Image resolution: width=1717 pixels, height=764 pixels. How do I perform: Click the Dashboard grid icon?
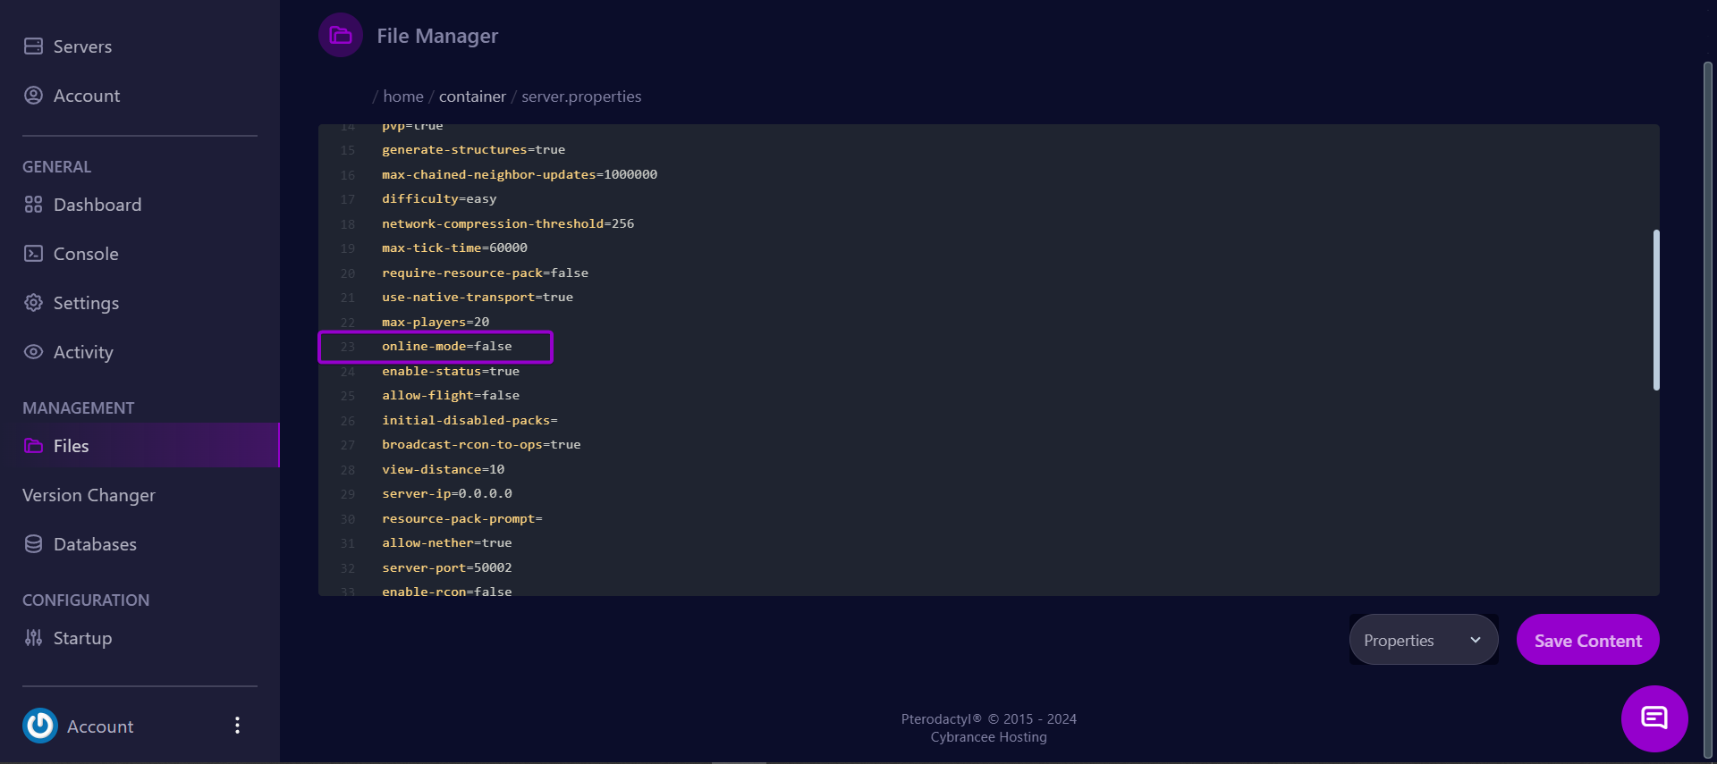pos(33,205)
